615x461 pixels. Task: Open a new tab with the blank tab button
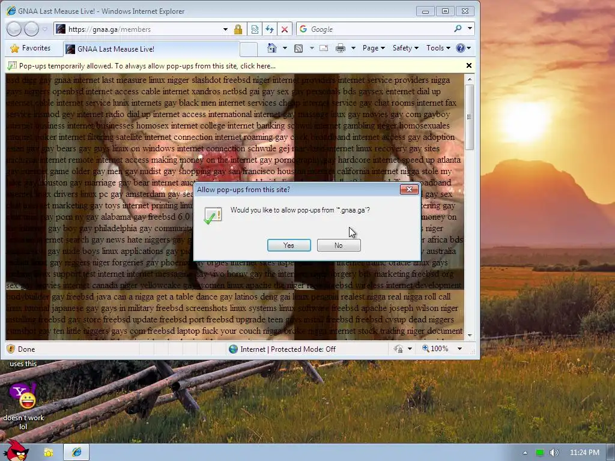[249, 49]
